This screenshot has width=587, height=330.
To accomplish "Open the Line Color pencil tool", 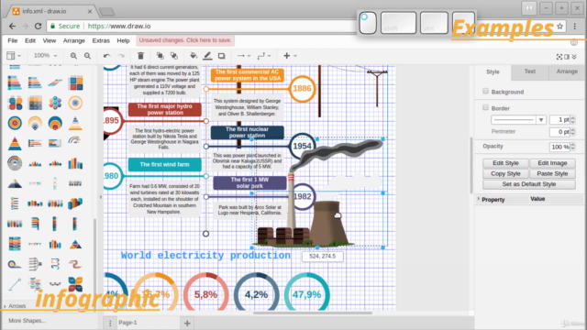I will tap(207, 56).
